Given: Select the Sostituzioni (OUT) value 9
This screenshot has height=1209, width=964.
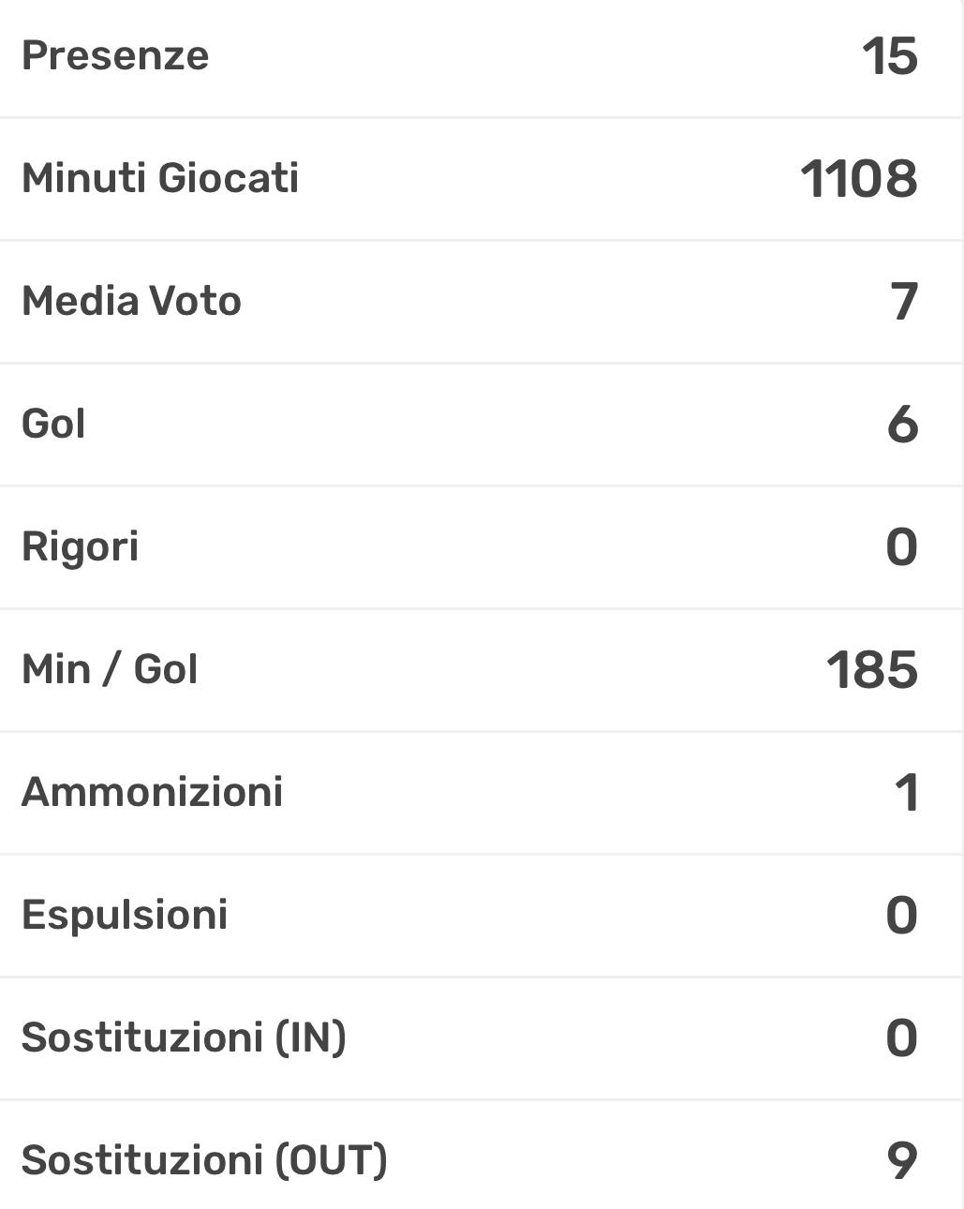Looking at the screenshot, I should (x=901, y=1161).
